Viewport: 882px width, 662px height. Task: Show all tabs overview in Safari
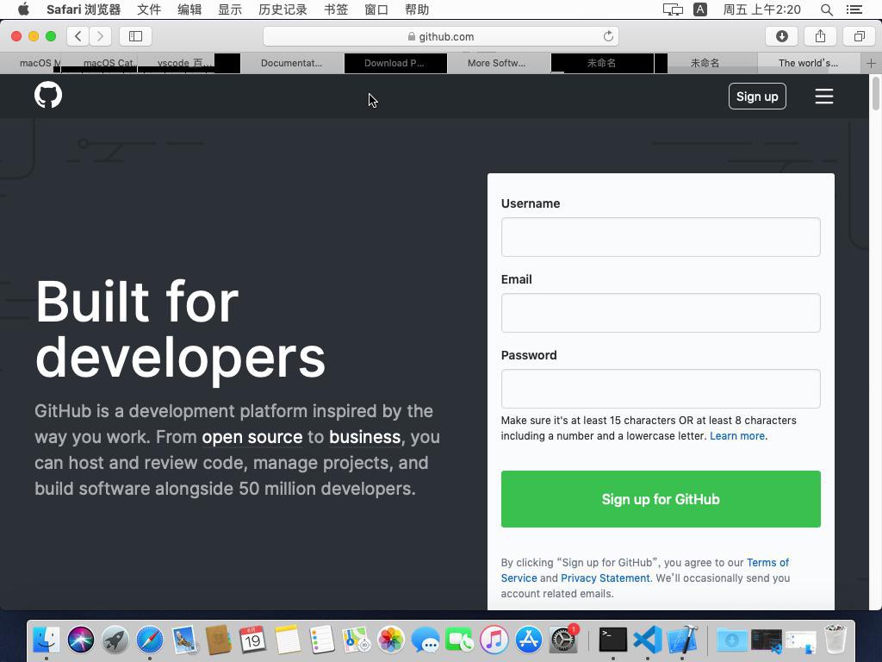click(x=859, y=36)
